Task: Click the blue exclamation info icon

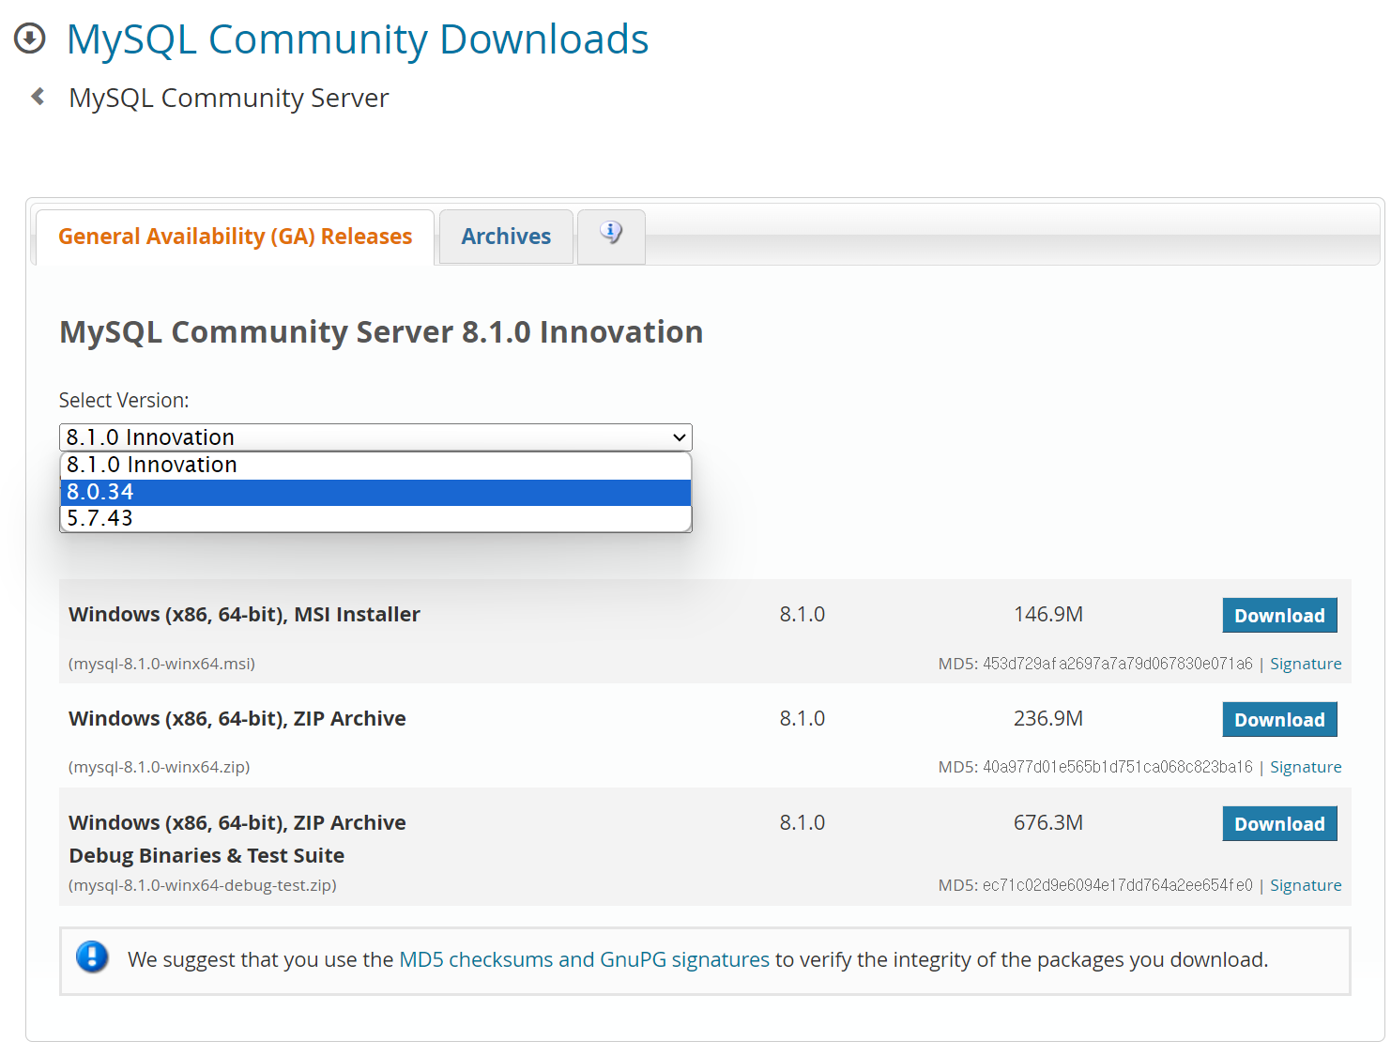Action: pyautogui.click(x=91, y=958)
